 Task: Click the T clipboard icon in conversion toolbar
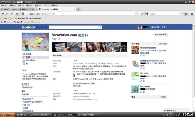(8, 22)
